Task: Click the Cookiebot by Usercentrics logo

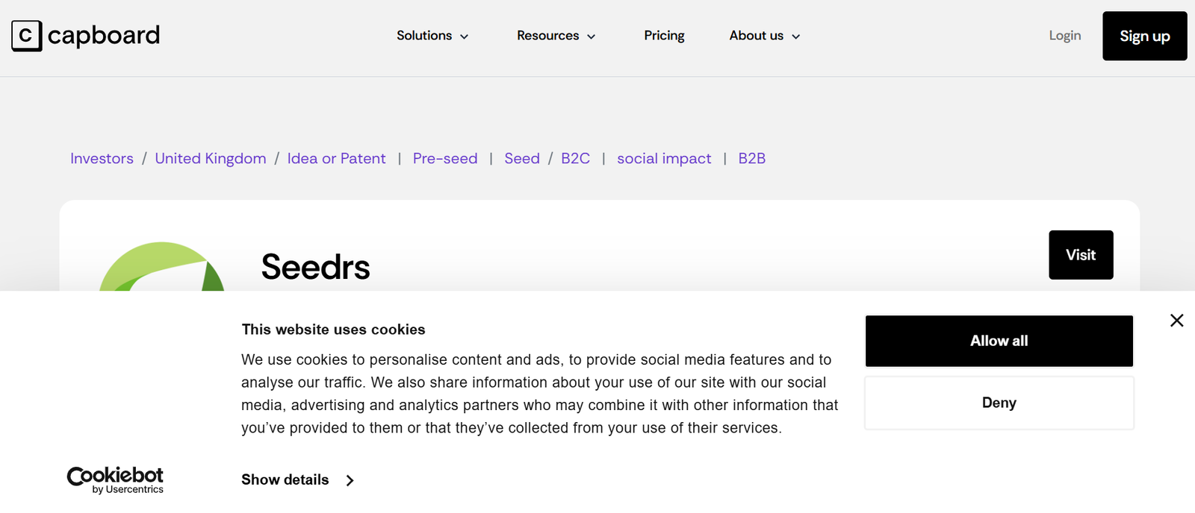Action: (115, 479)
